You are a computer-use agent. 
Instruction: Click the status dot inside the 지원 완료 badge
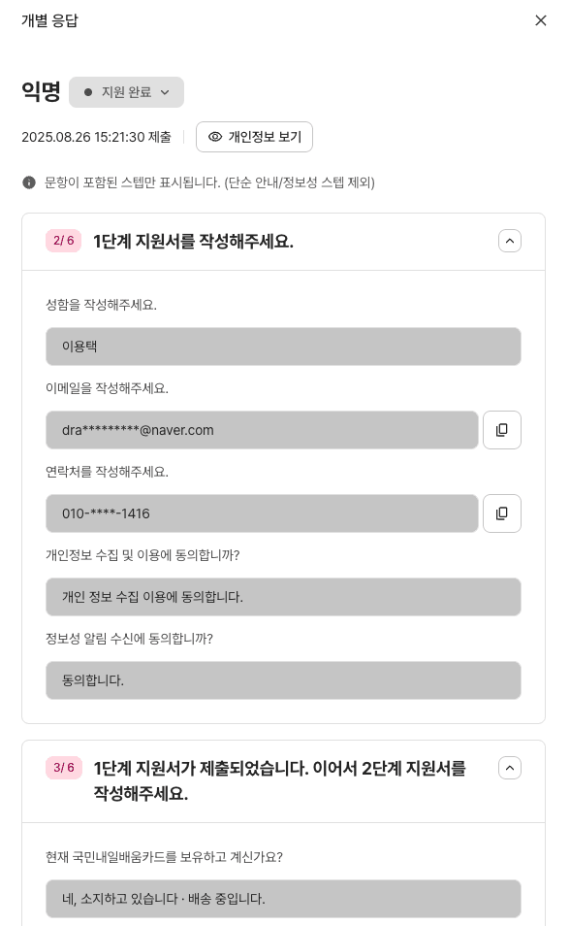[88, 92]
